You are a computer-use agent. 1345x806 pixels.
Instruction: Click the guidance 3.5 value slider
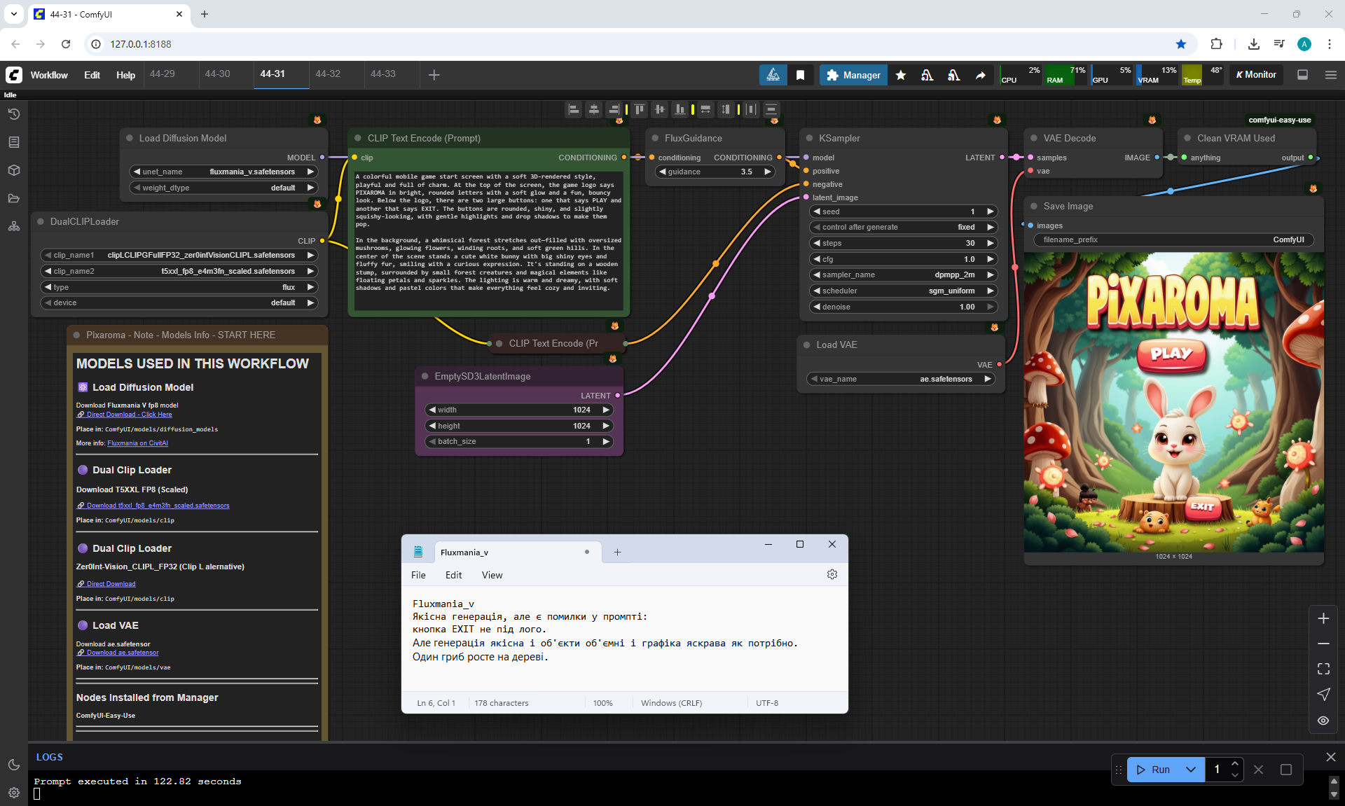[715, 172]
